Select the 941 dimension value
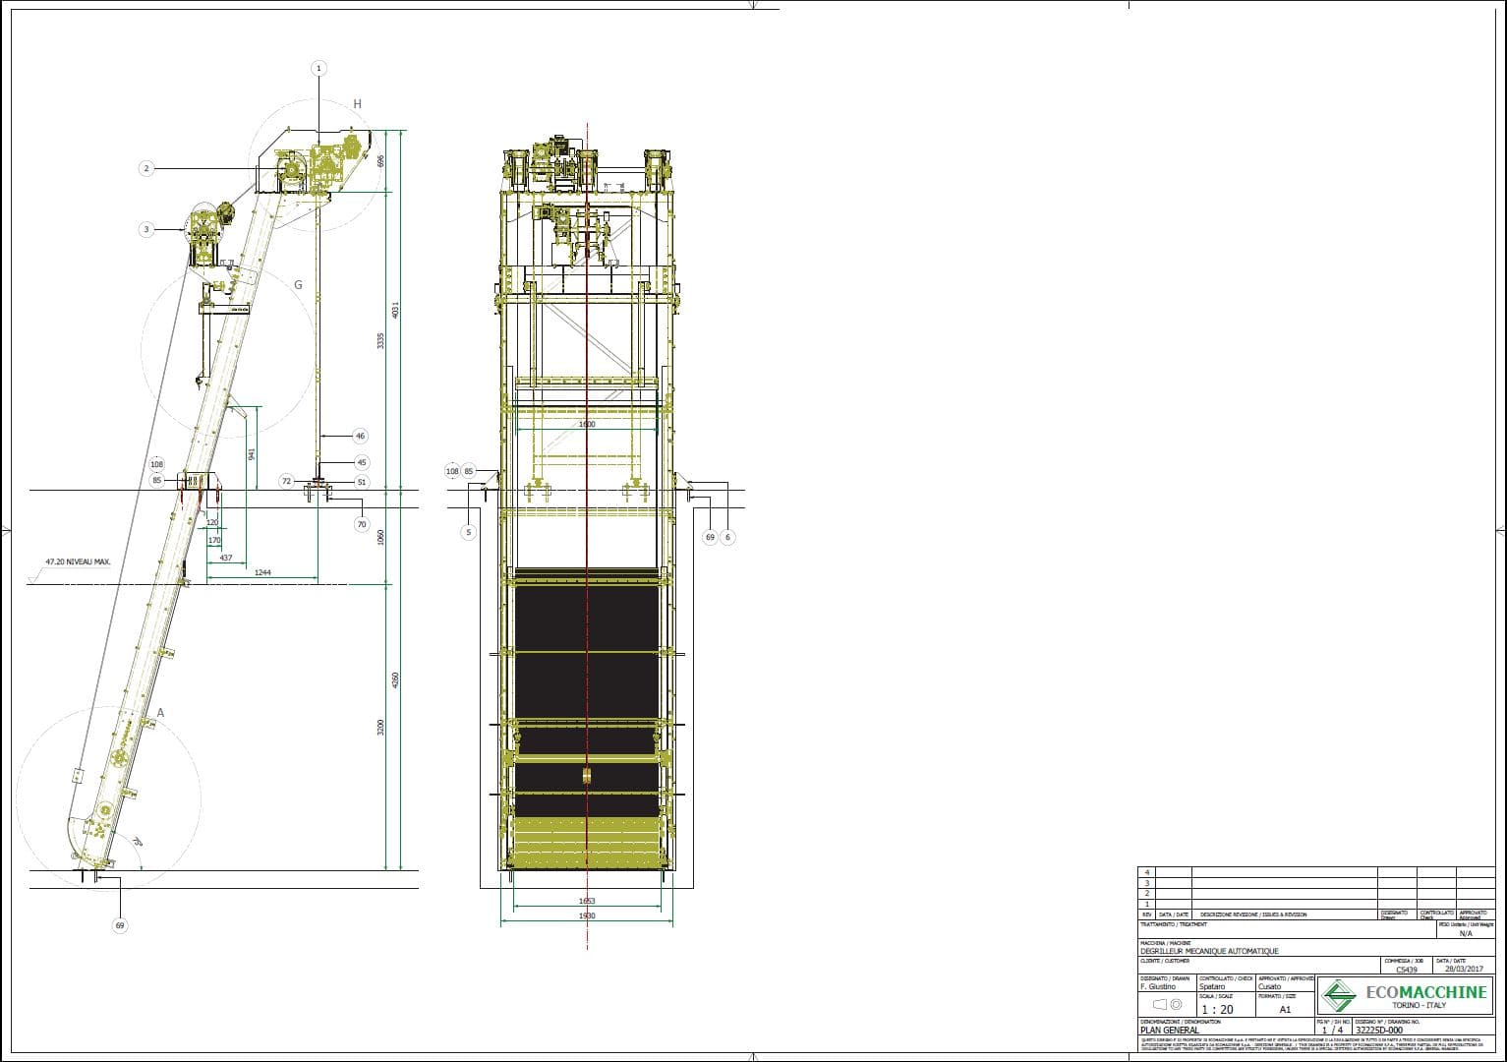The height and width of the screenshot is (1062, 1507). (253, 453)
